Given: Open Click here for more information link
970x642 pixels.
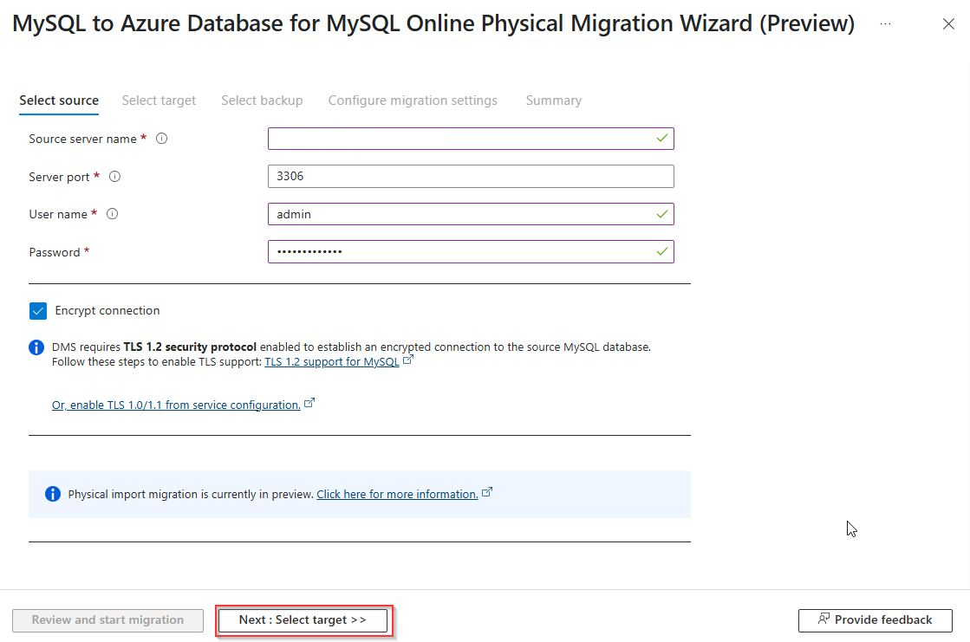Looking at the screenshot, I should tap(397, 495).
